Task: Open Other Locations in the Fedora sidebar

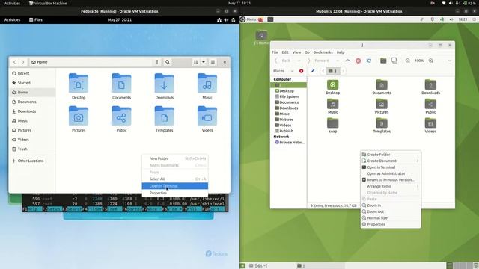Action: pos(32,161)
